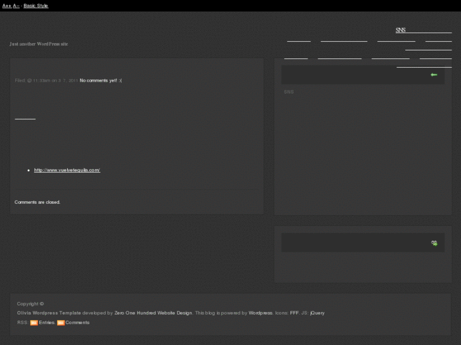Open the 'No comments yet! :(' link
Viewport: 461px width, 345px height.
101,80
